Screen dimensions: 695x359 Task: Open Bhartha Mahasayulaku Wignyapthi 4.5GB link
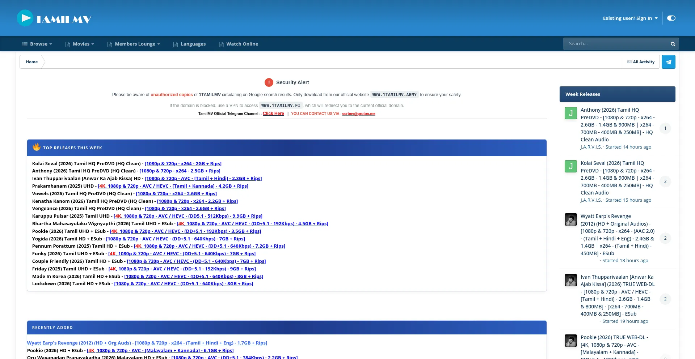tap(252, 224)
